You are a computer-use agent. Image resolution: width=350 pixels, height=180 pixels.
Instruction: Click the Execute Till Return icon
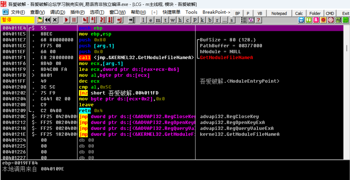coord(120,20)
